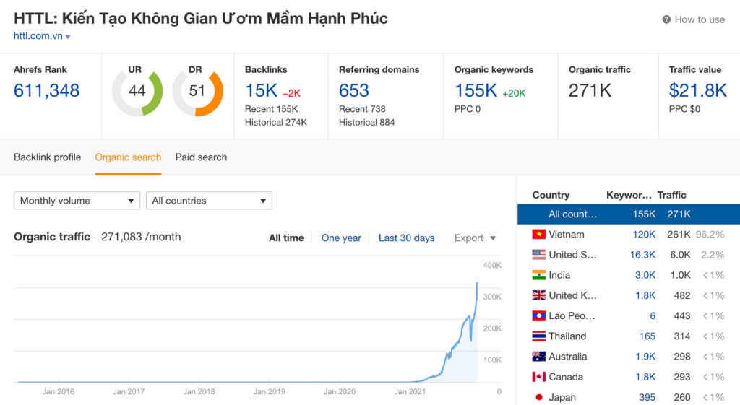Screen dimensions: 740x405
Task: Select the All time range
Action: 286,238
